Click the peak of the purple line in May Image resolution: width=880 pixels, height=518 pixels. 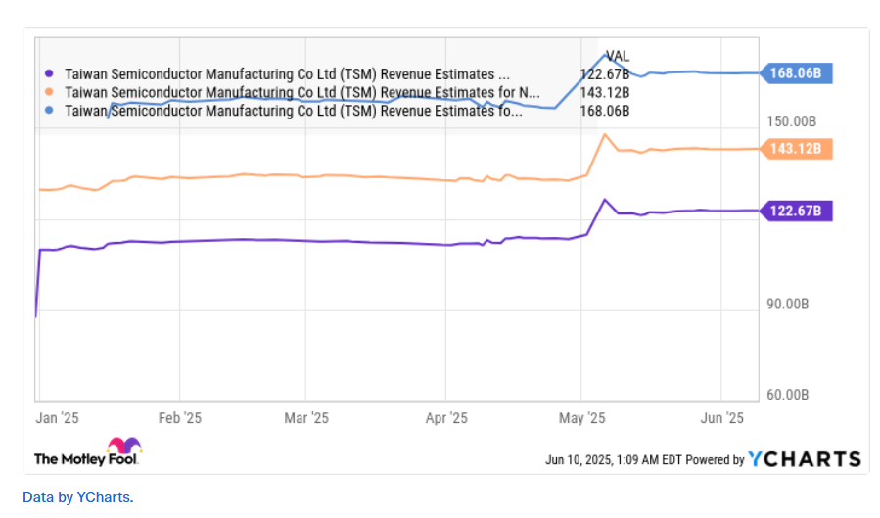click(x=604, y=199)
